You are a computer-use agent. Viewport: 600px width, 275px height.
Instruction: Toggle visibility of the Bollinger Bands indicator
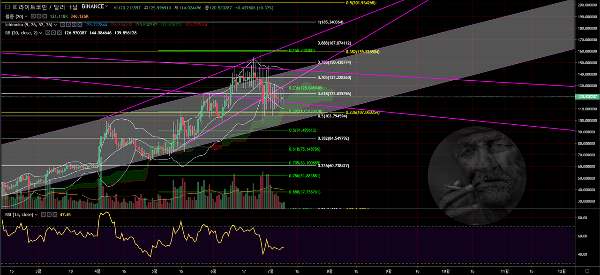[48, 33]
